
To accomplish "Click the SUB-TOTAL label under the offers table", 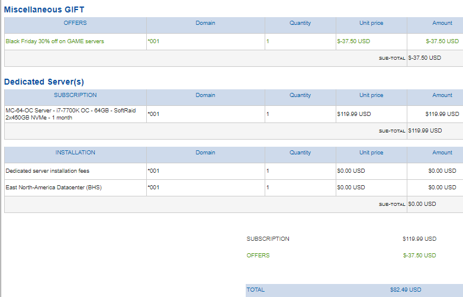I will [392, 59].
